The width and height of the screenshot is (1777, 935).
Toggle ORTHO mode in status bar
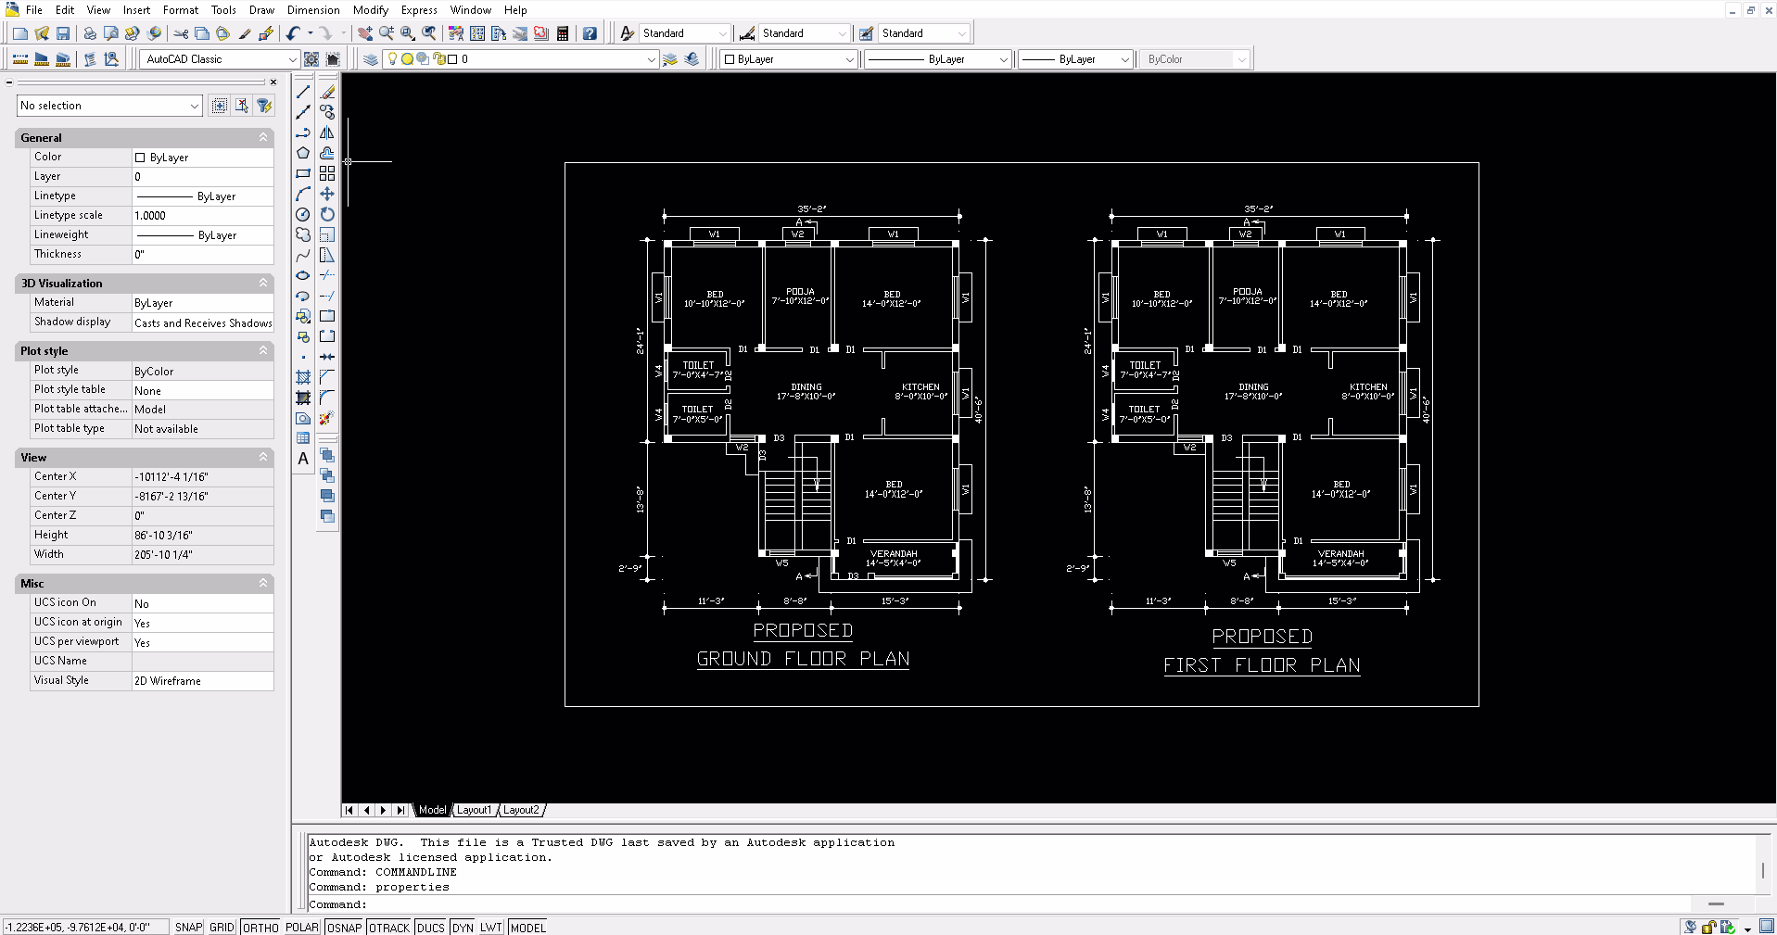click(x=260, y=928)
